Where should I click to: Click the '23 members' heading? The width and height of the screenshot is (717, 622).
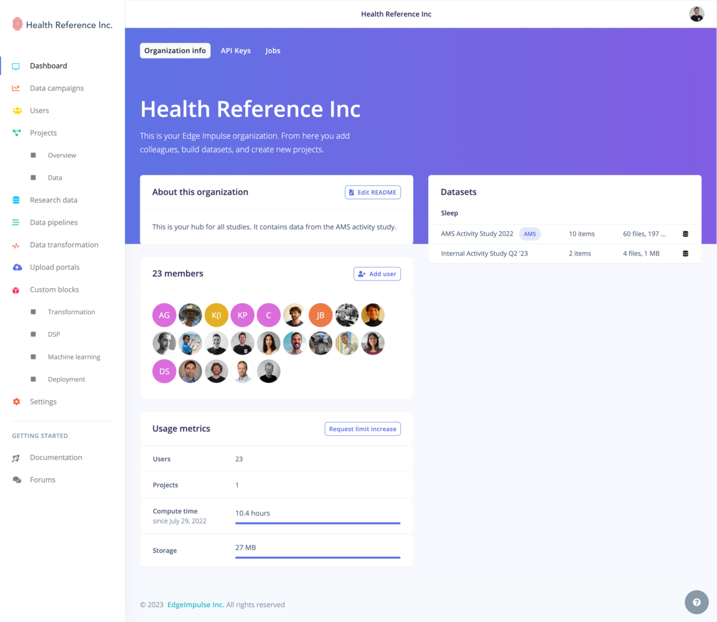178,273
